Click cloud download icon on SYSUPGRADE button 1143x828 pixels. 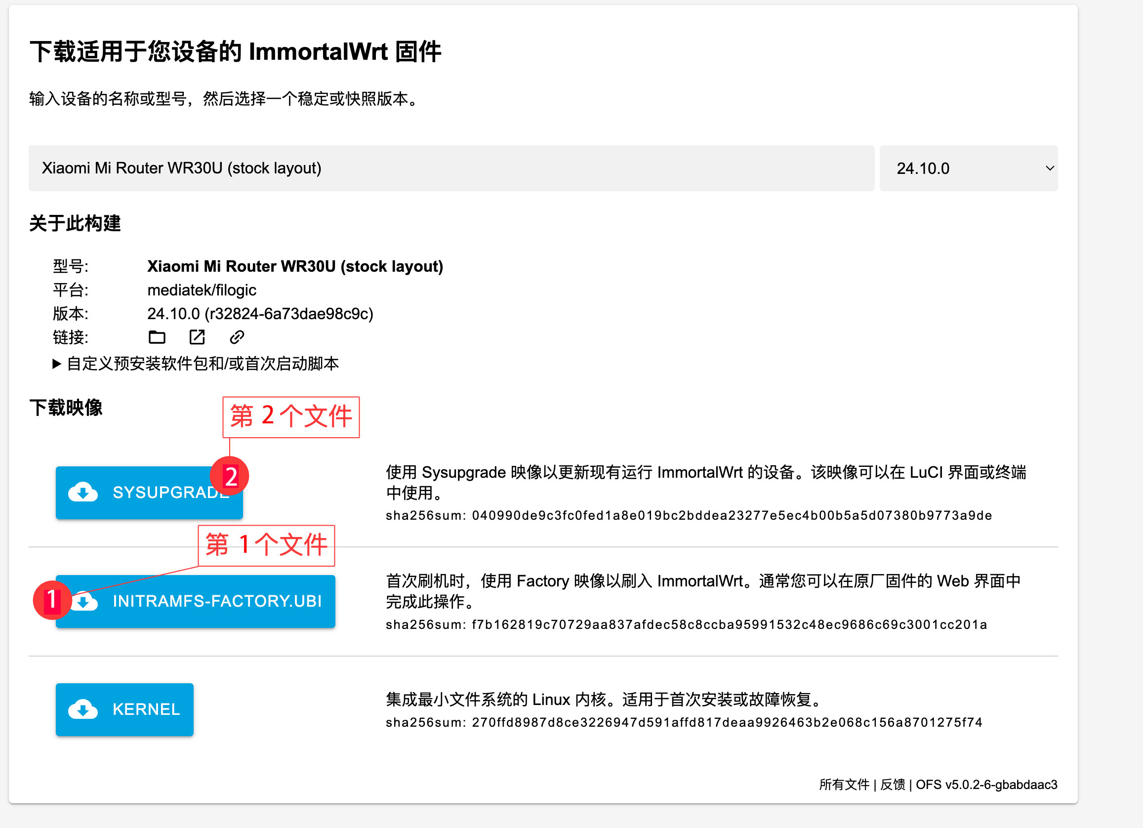click(x=83, y=493)
